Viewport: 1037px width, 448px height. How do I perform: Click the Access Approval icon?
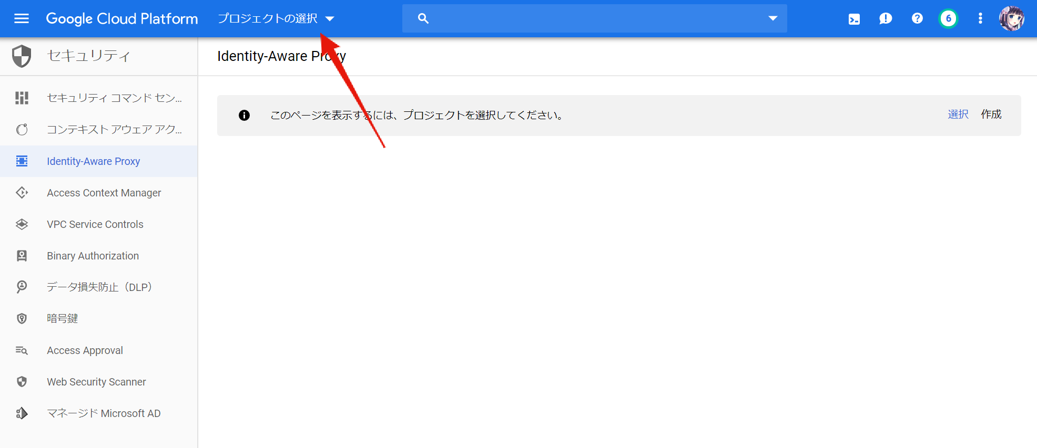pos(22,350)
